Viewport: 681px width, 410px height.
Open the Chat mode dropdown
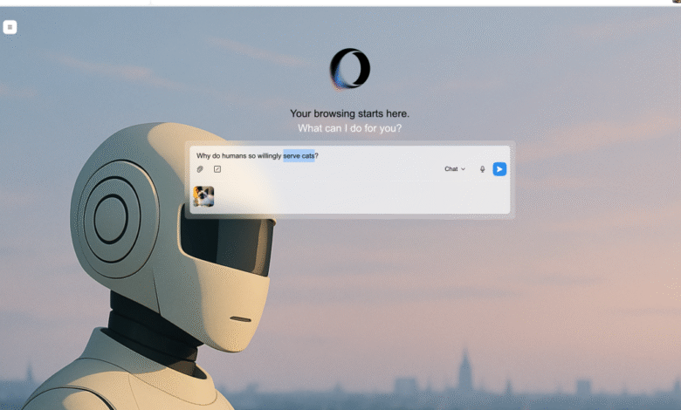click(454, 169)
